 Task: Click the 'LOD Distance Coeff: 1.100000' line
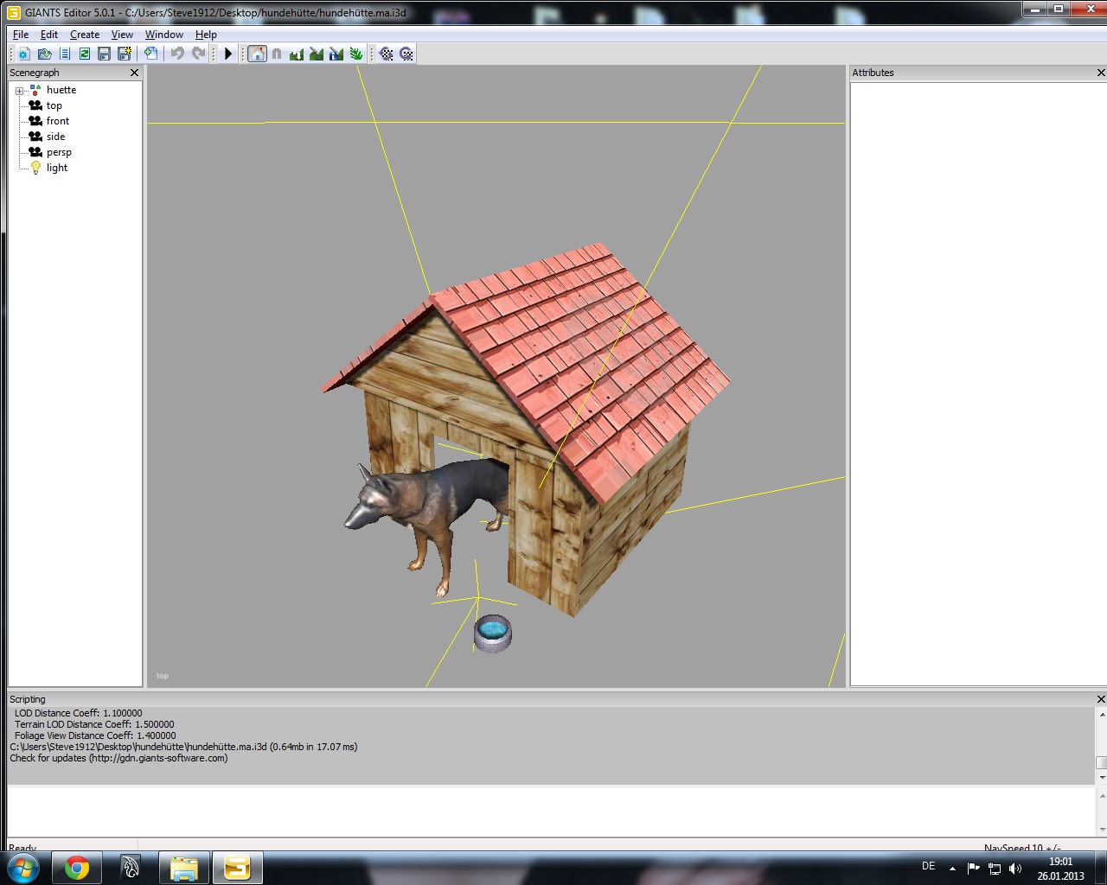click(78, 713)
